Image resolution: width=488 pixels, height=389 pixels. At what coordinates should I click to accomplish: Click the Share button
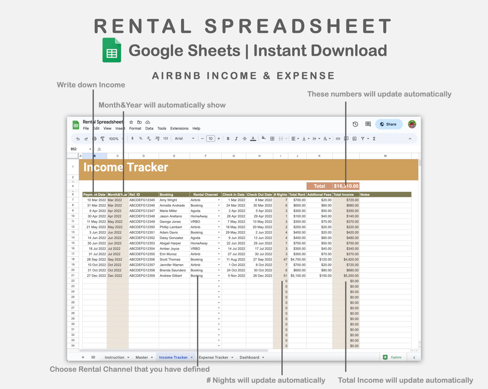pos(389,124)
